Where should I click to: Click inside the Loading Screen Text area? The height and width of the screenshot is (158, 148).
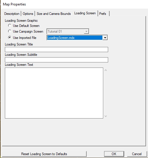tap(54, 93)
